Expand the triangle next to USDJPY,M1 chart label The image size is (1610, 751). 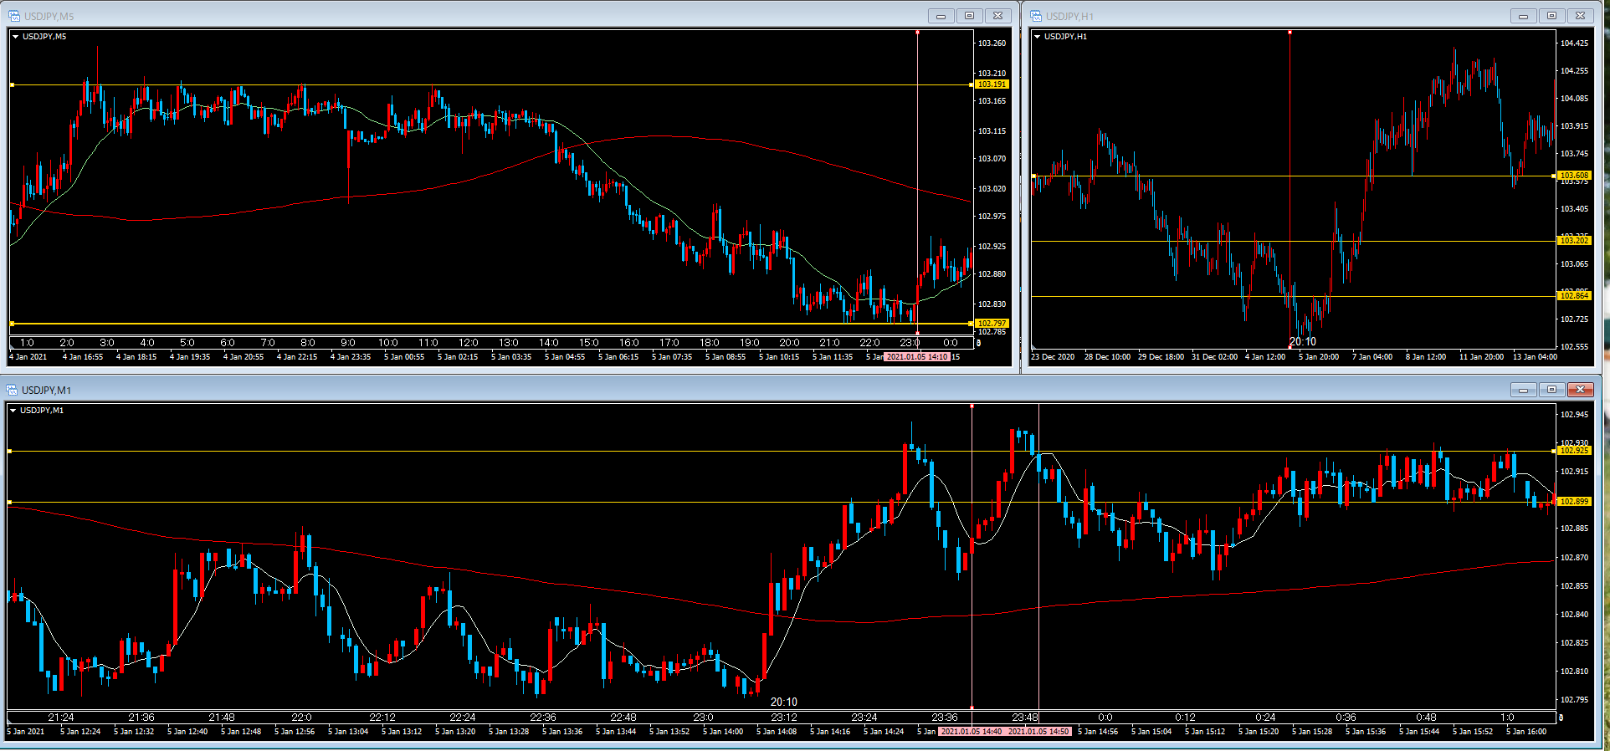coord(13,411)
